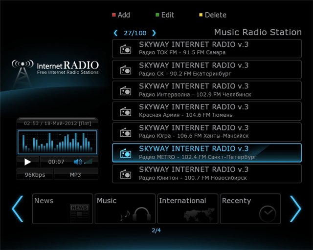Image resolution: width=313 pixels, height=250 pixels.
Task: Open the News category
Action: 63,208
